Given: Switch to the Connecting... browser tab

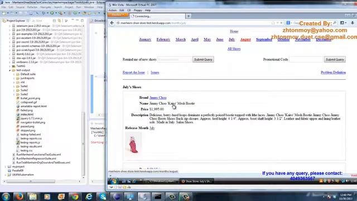Looking at the screenshot, I should click(158, 16).
